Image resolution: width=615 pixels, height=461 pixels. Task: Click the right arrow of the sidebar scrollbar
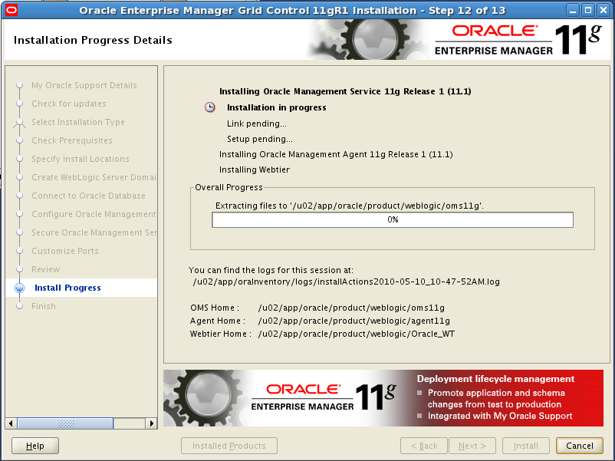pyautogui.click(x=151, y=423)
